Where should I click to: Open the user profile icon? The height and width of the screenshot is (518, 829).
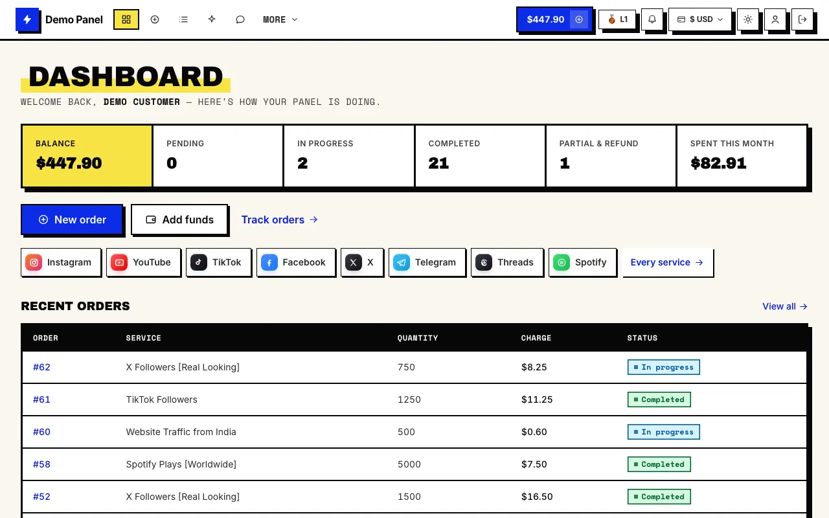coord(775,19)
